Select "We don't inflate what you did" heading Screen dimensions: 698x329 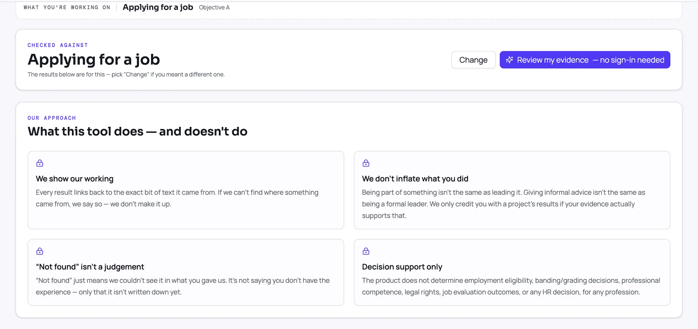415,179
